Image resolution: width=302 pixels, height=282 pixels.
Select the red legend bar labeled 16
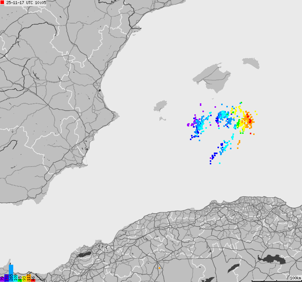click(33, 279)
